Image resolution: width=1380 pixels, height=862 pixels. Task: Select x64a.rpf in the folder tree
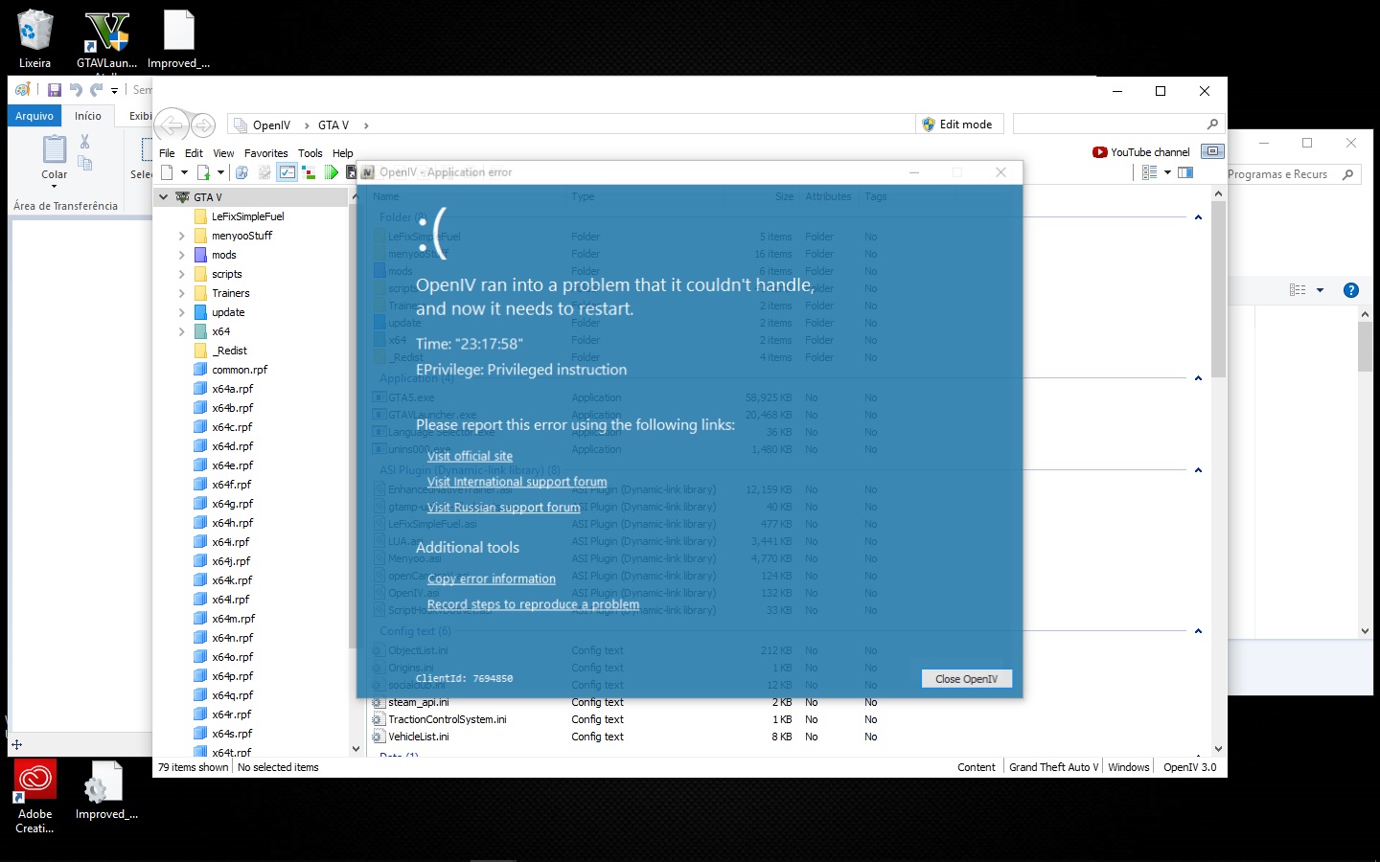click(232, 389)
